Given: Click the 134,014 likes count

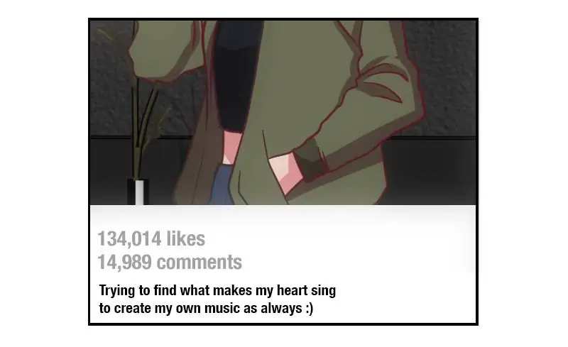Looking at the screenshot, I should pyautogui.click(x=151, y=238).
